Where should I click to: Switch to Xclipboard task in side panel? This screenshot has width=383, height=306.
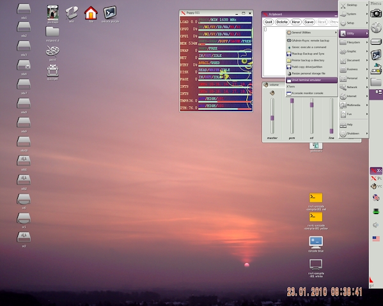point(376,171)
